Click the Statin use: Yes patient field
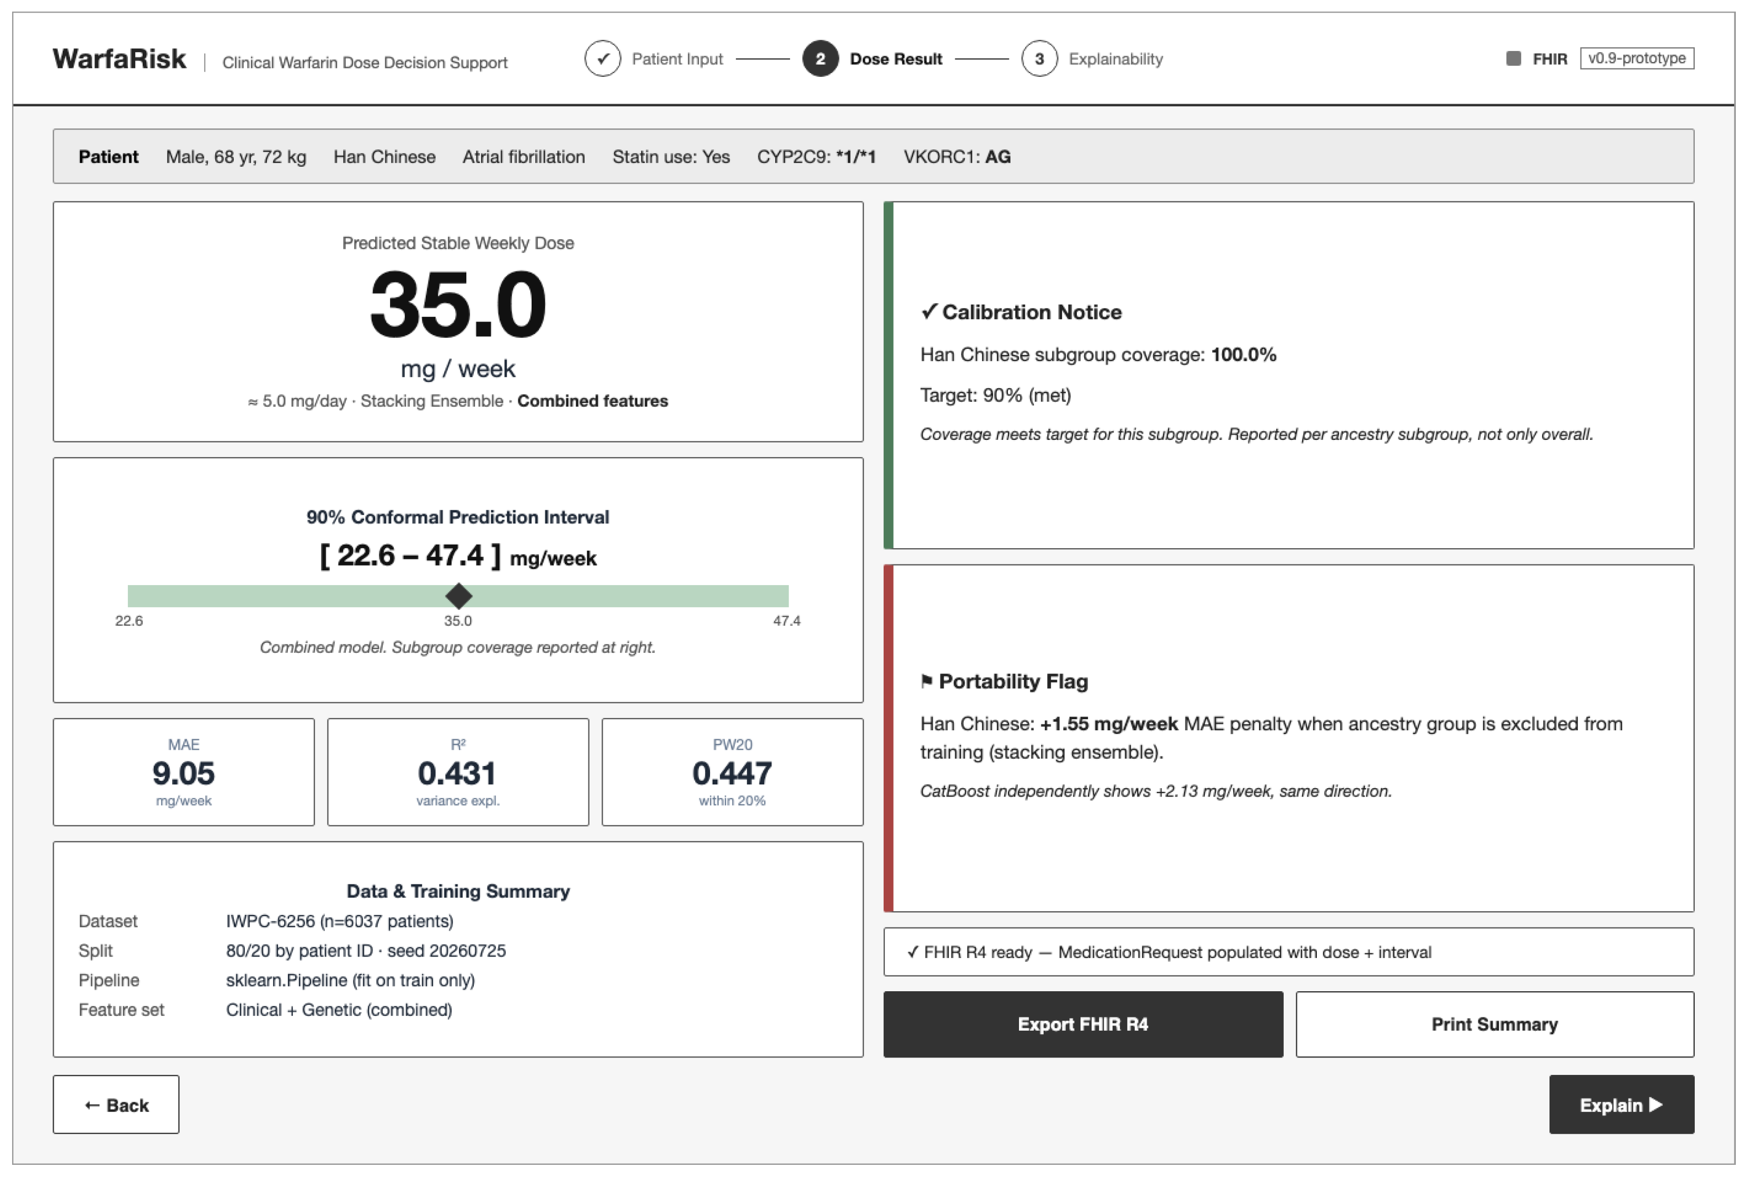 tap(671, 156)
